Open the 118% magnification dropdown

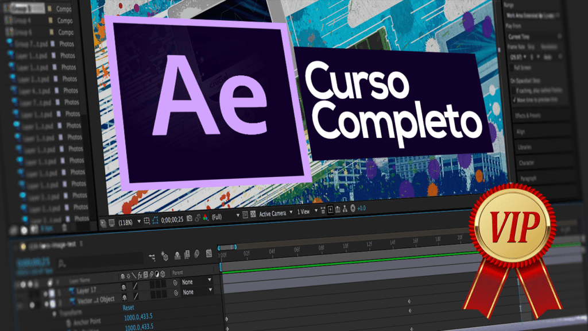pyautogui.click(x=129, y=222)
